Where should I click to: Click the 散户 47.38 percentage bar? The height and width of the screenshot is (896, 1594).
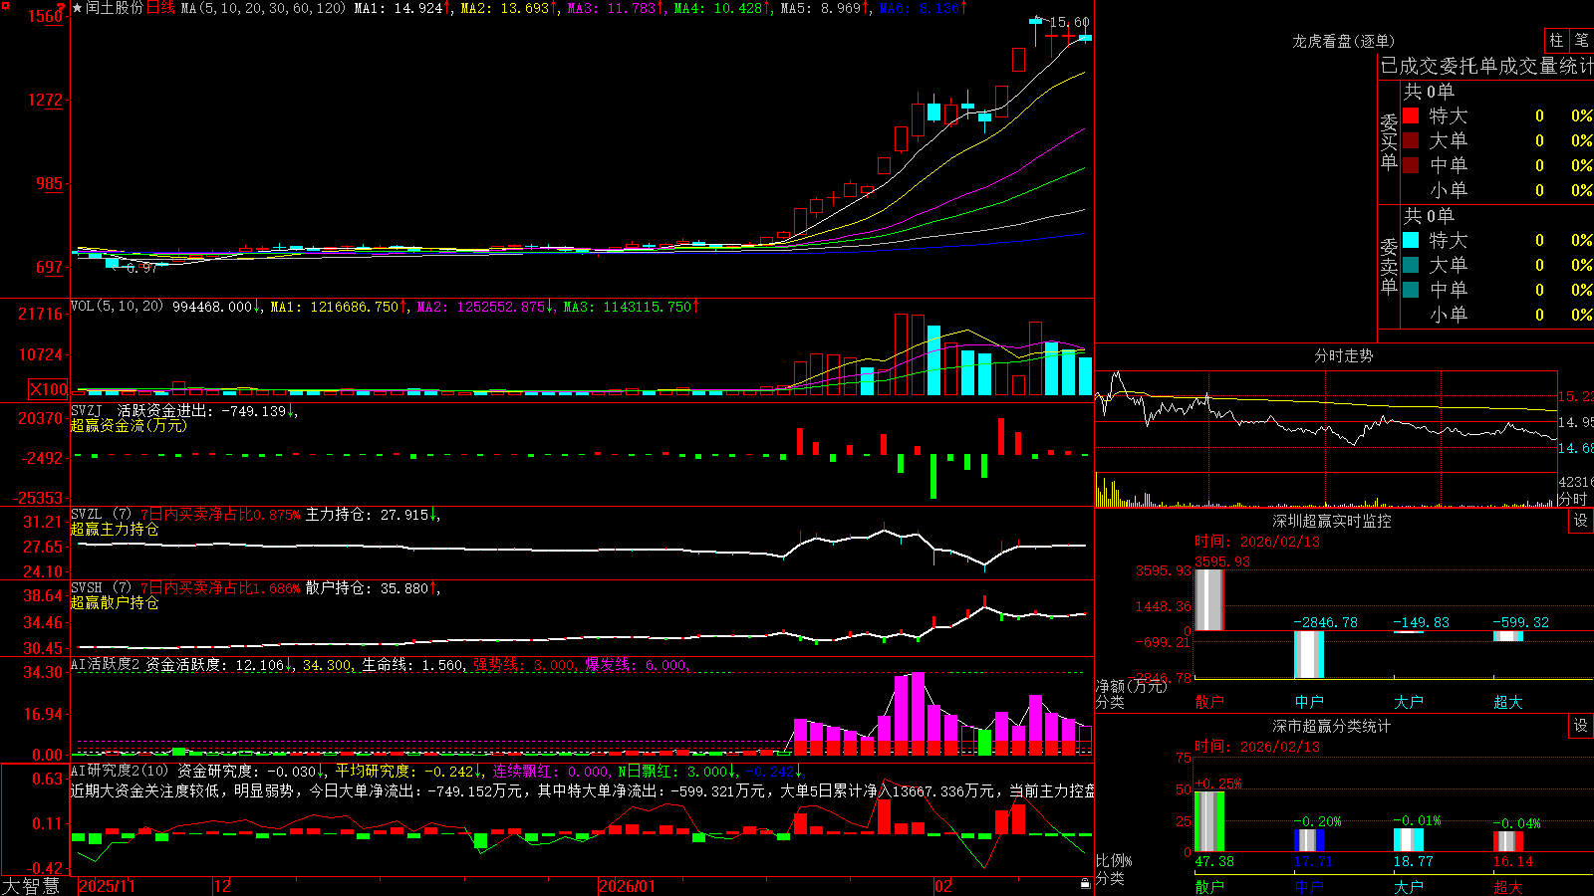pos(1209,821)
